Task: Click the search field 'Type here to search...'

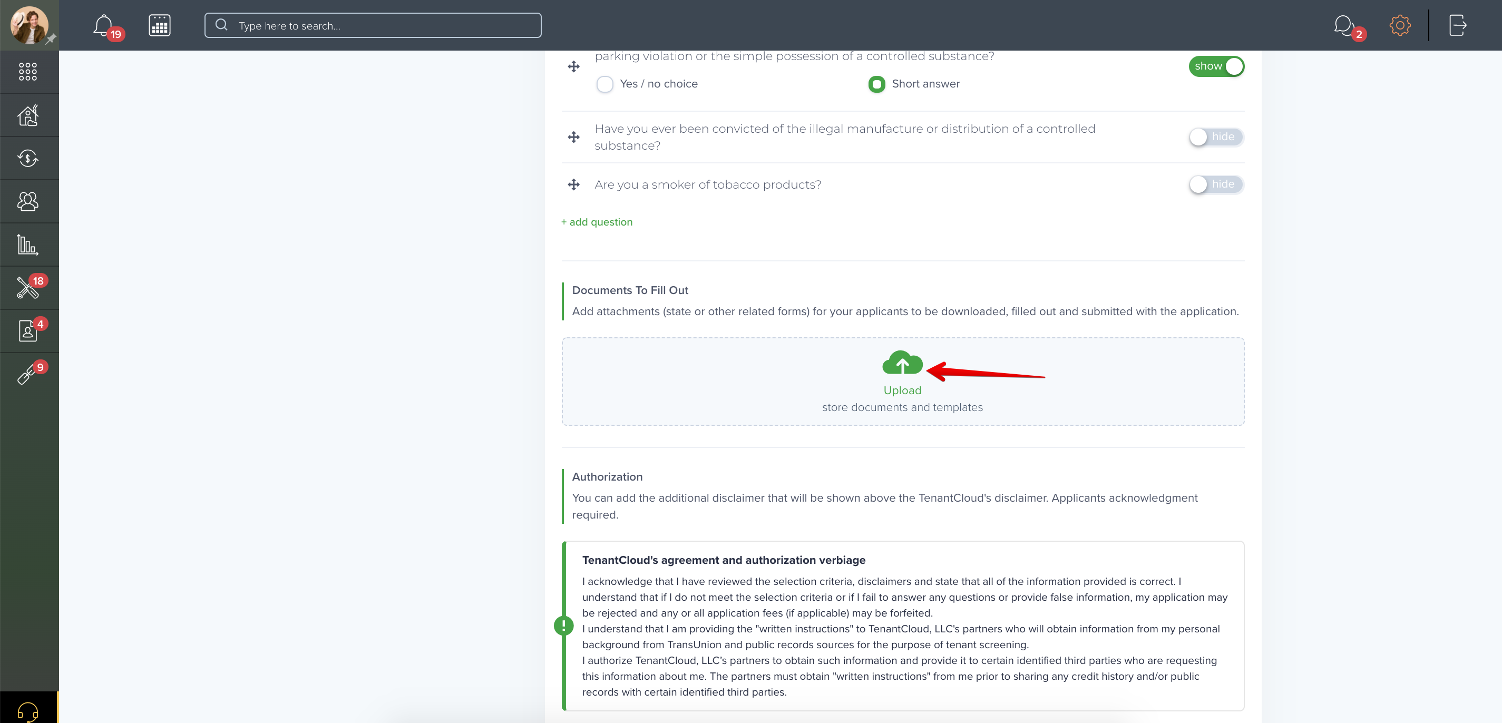Action: coord(373,25)
